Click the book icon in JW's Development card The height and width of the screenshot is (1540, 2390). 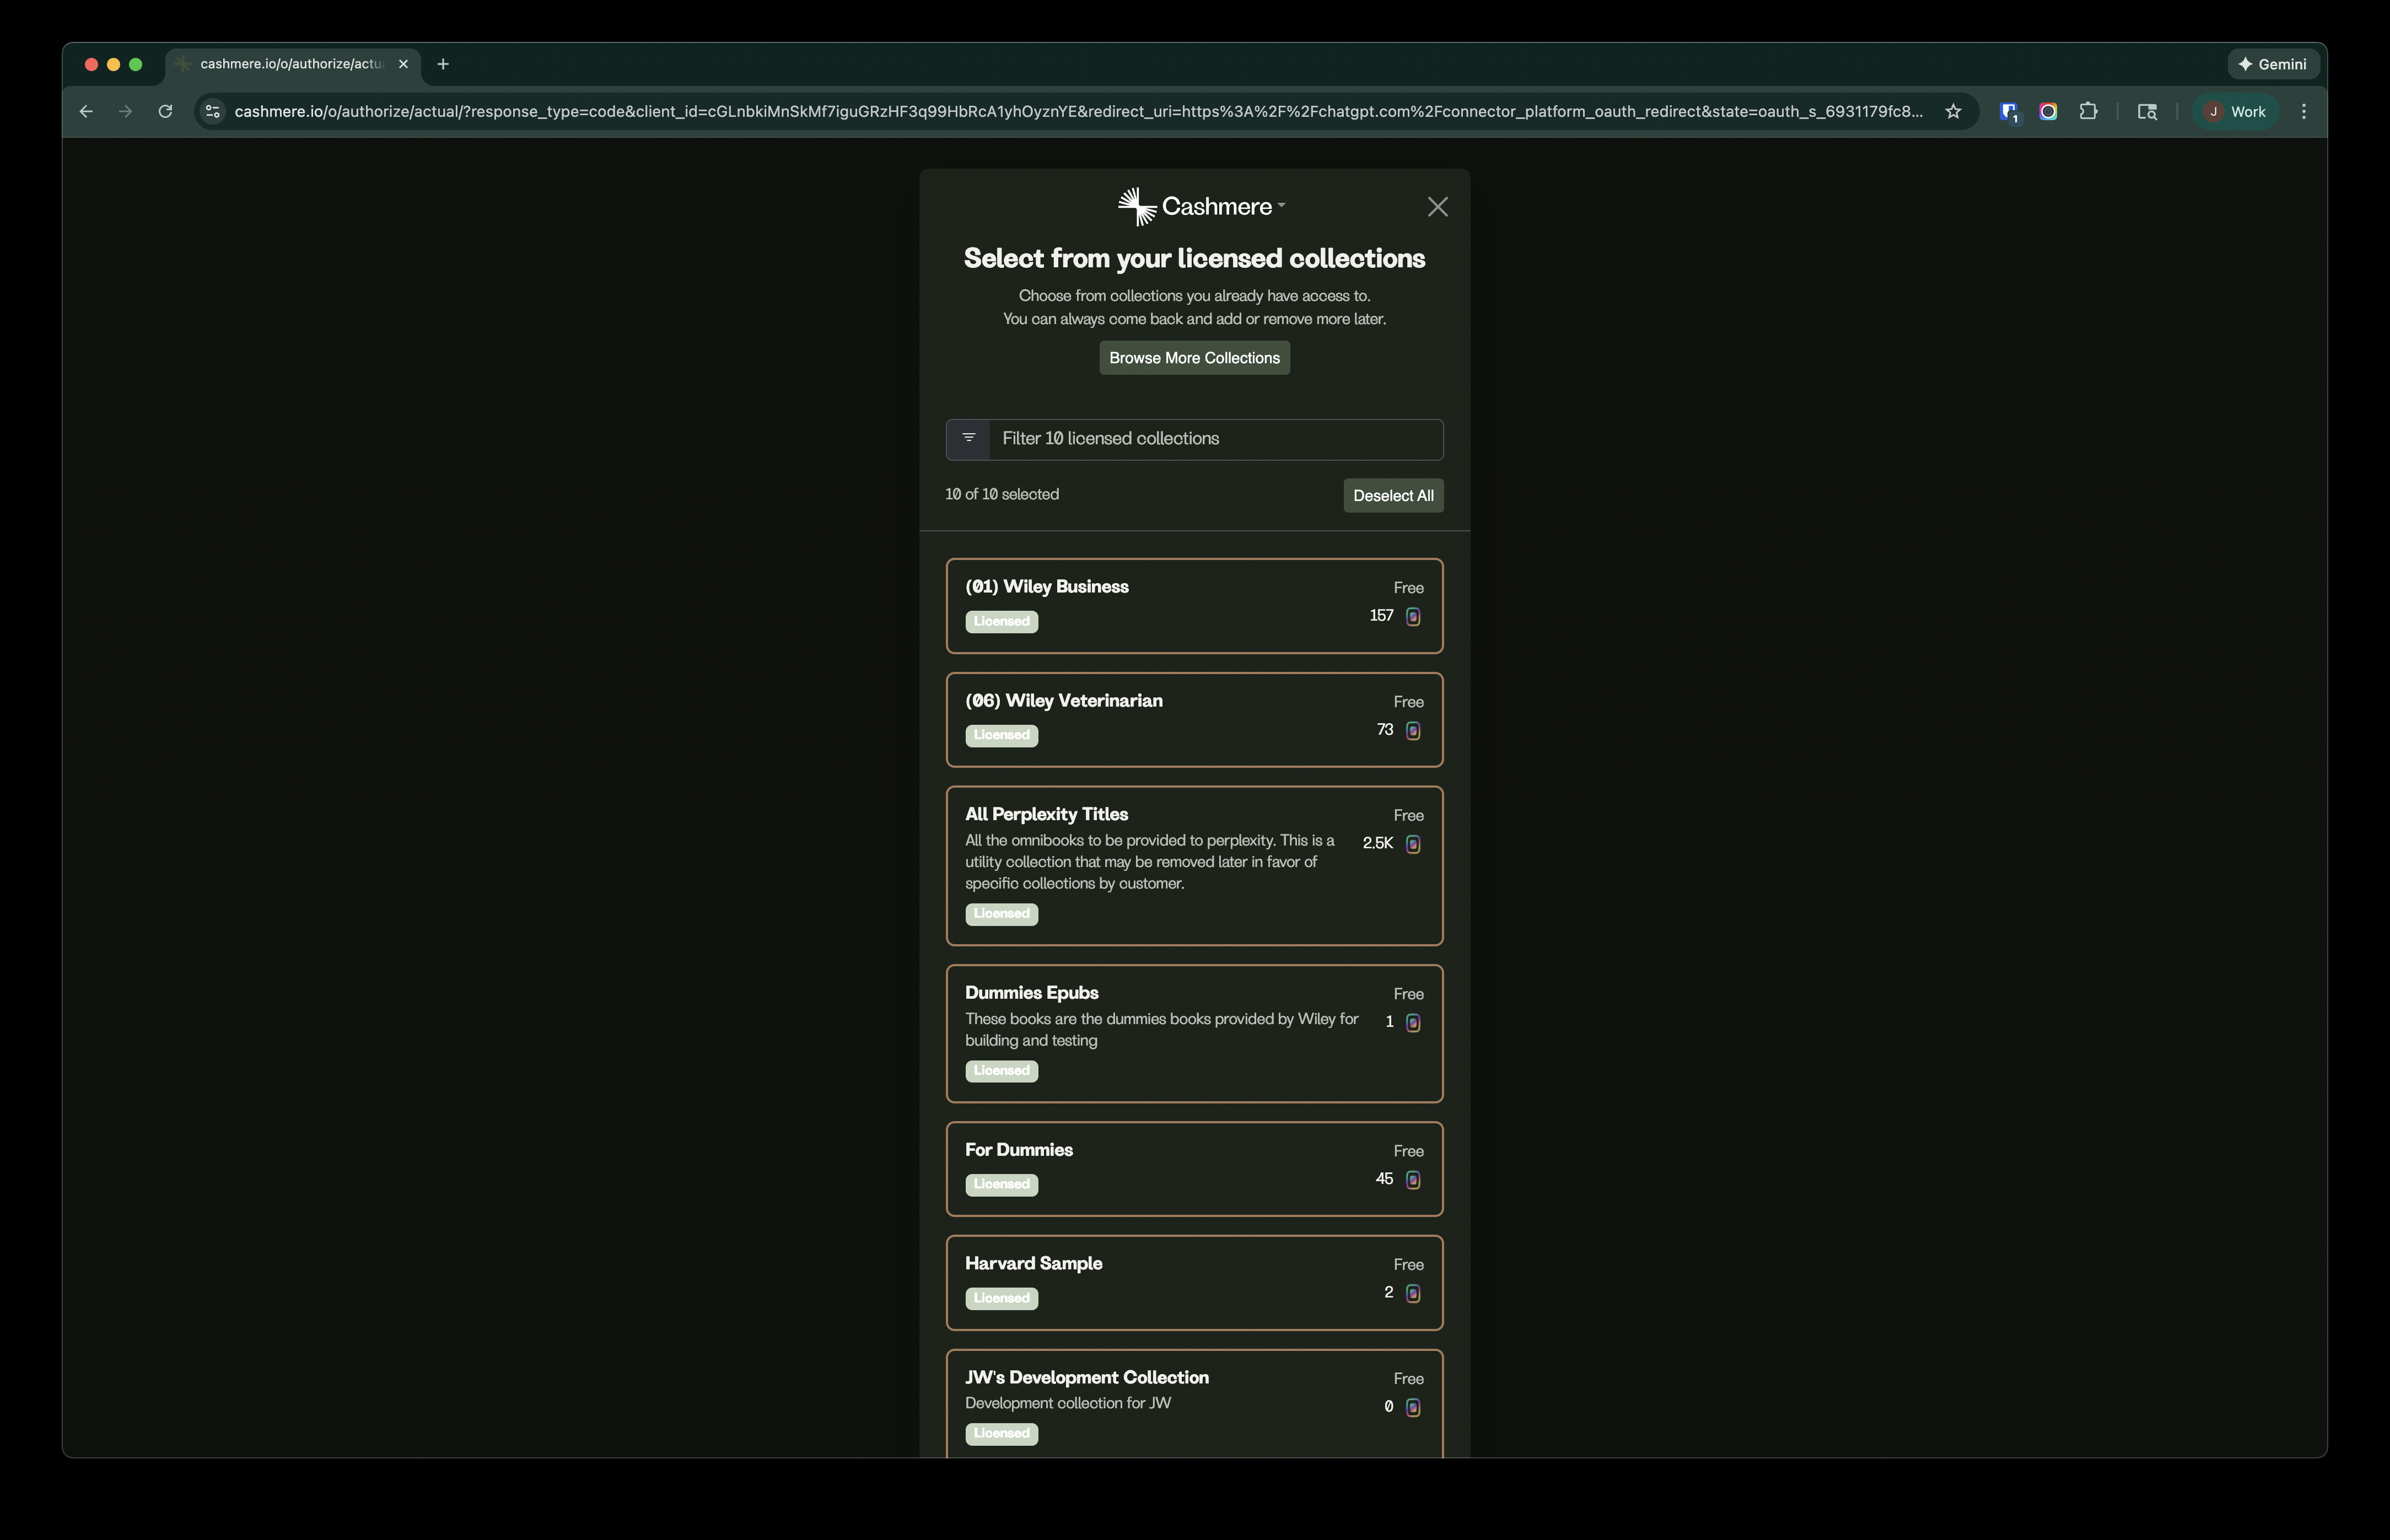1413,1408
